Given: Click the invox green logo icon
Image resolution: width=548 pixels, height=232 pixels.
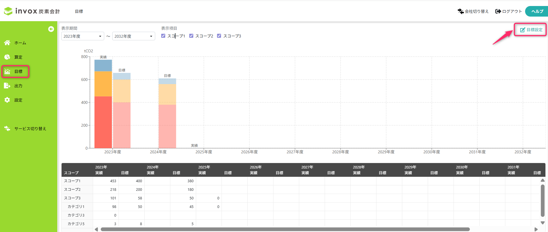Looking at the screenshot, I should pos(8,11).
